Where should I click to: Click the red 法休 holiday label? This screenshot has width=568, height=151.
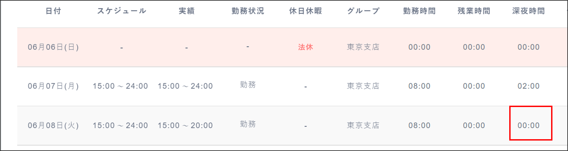tap(305, 47)
